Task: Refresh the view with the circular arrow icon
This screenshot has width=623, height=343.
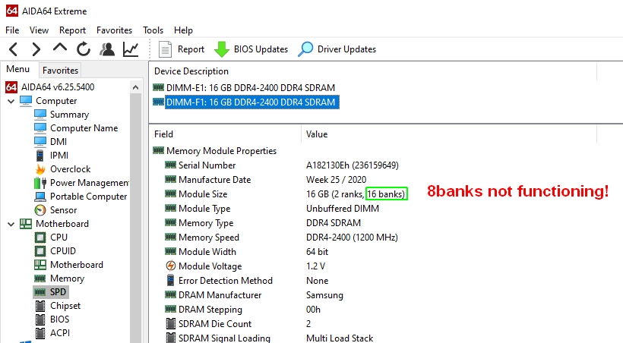Action: [x=84, y=49]
